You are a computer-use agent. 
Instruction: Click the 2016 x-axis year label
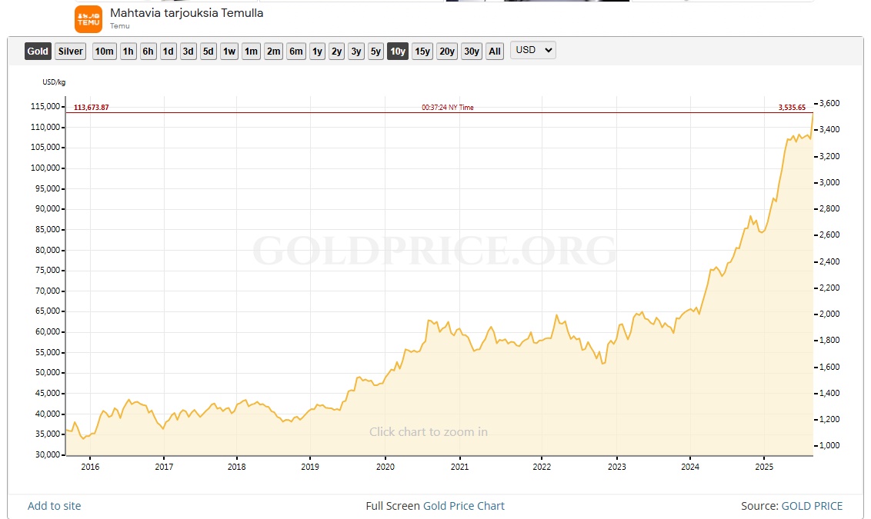tap(90, 467)
